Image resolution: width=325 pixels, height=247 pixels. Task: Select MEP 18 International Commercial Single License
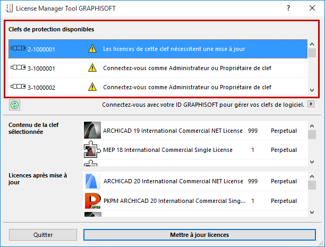click(195, 150)
